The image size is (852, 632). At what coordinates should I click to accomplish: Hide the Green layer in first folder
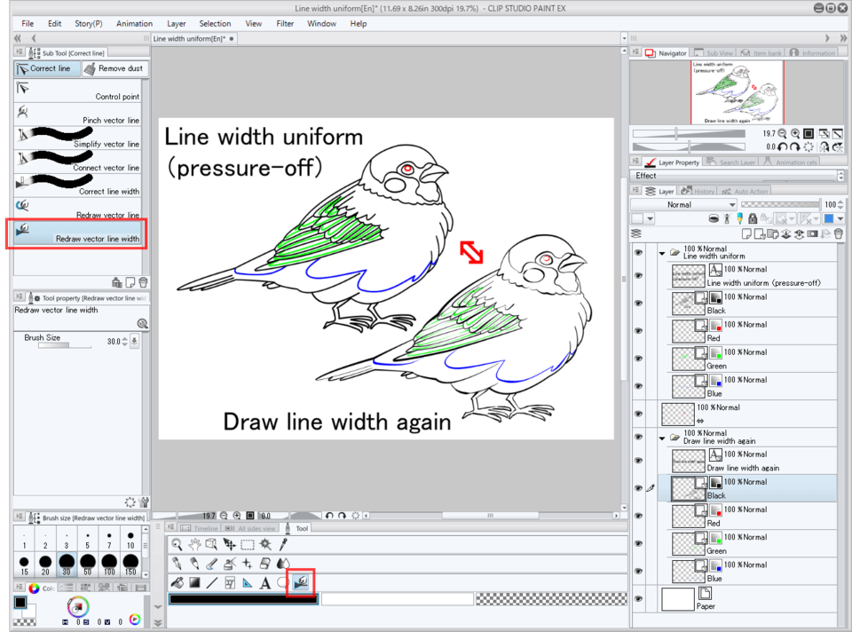tap(638, 359)
